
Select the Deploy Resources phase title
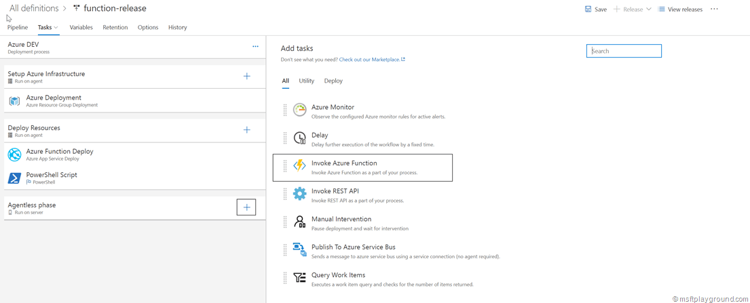(34, 127)
